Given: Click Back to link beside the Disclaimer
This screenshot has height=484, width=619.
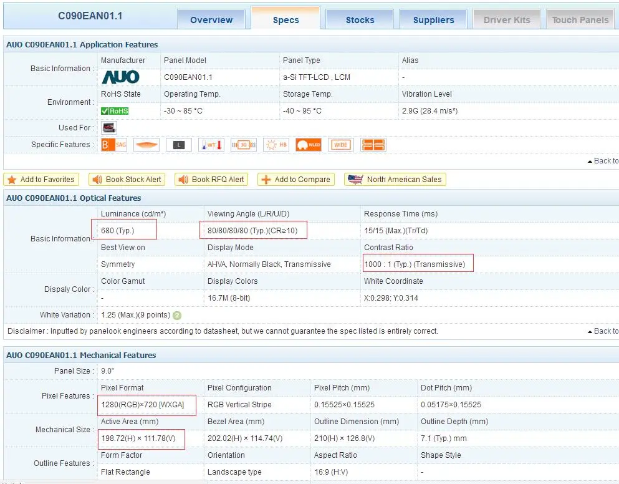Looking at the screenshot, I should pyautogui.click(x=603, y=331).
